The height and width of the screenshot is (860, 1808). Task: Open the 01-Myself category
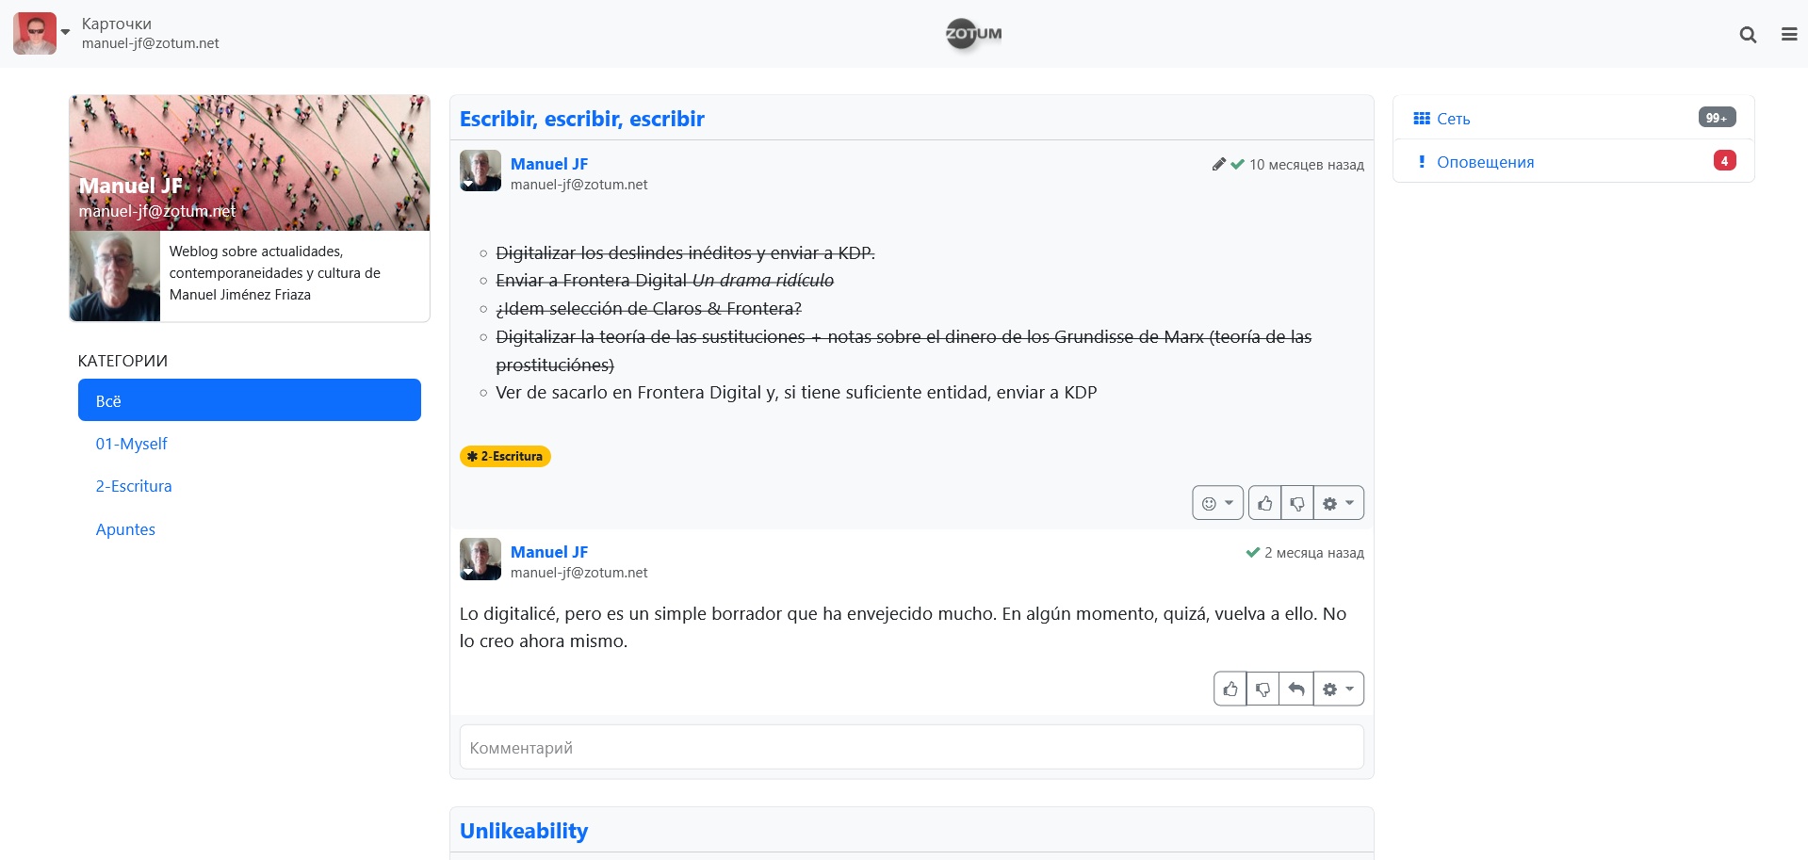[131, 444]
